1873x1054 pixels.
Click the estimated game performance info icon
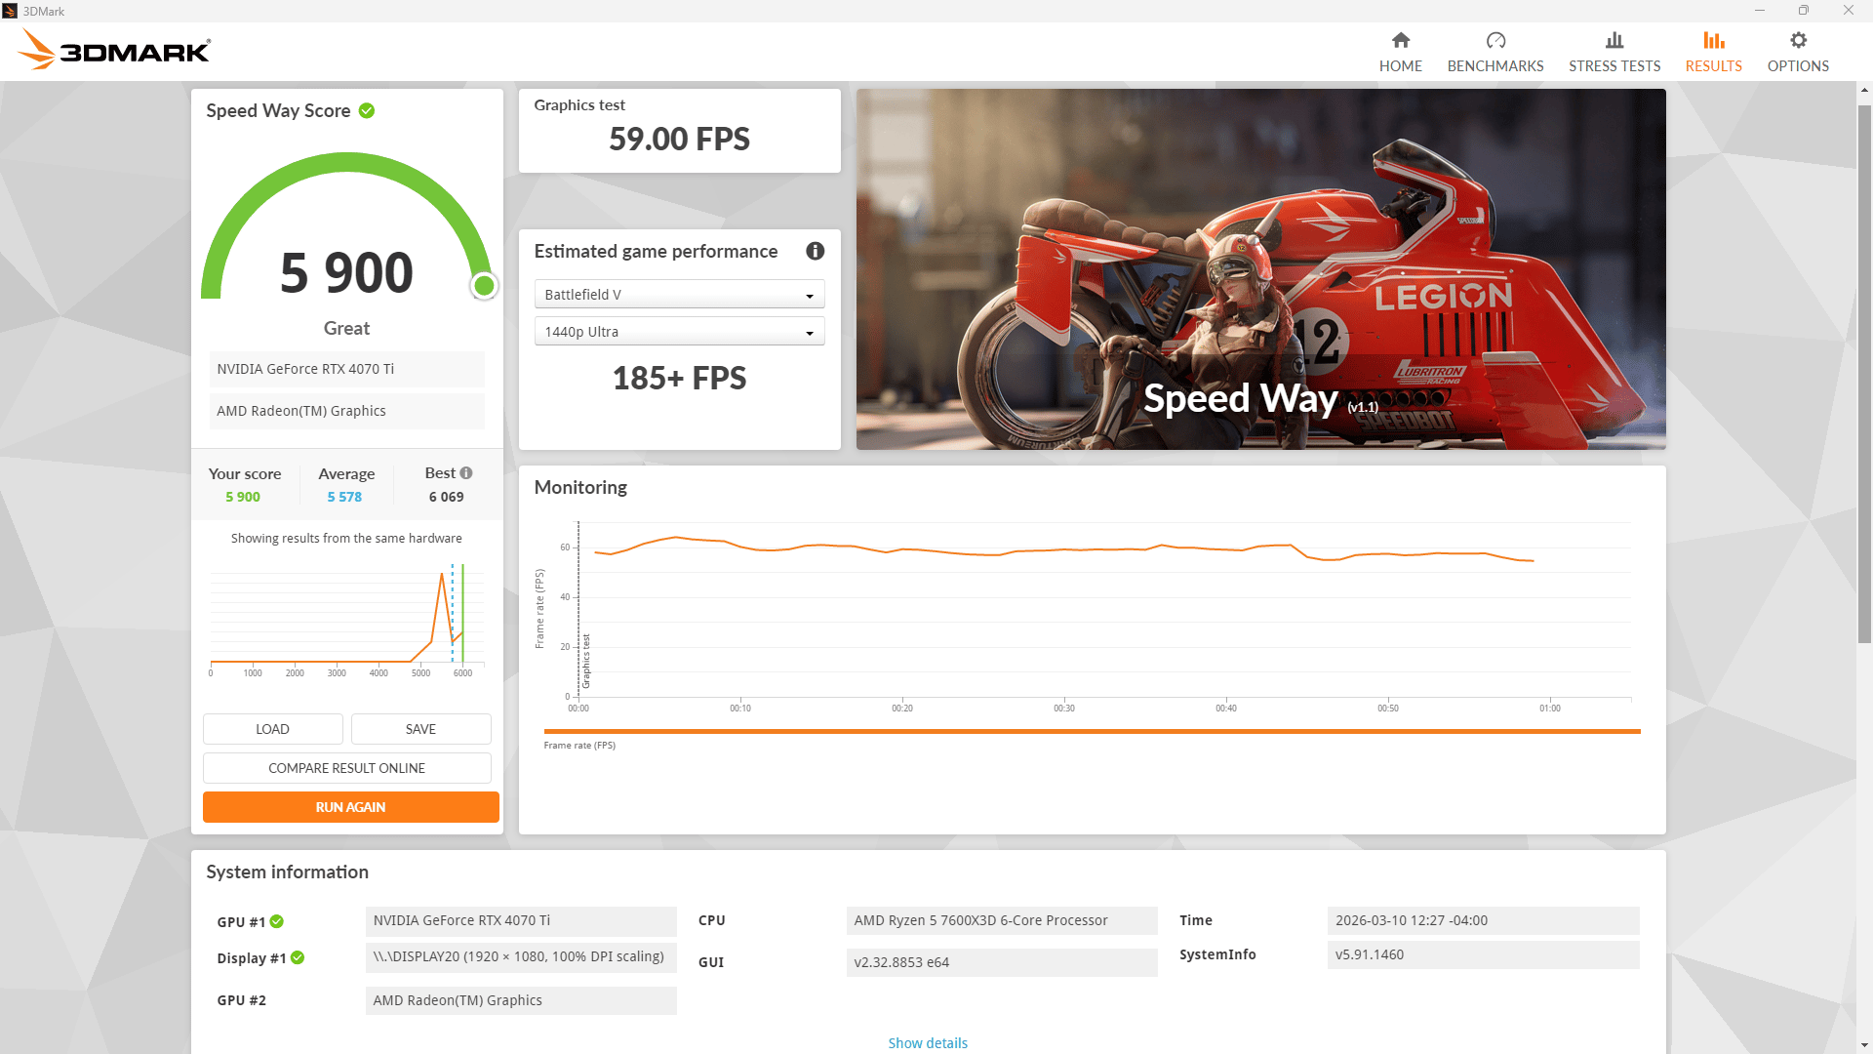(x=816, y=251)
